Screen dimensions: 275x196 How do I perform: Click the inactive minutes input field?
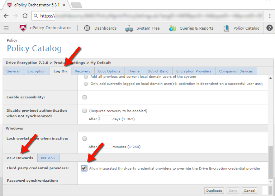click(105, 146)
